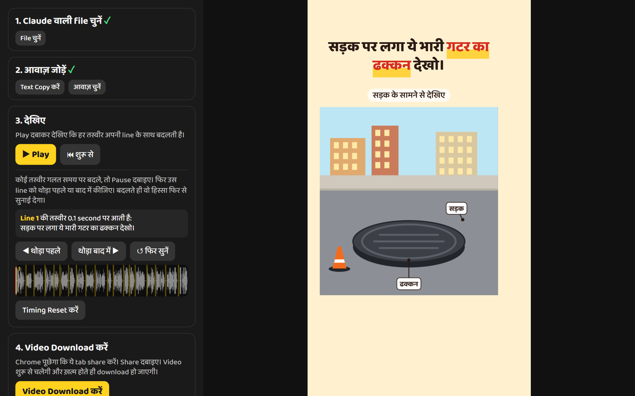Viewport: 635px width, 396px height.
Task: Click the 'Line 1' timing info text
Action: point(29,218)
